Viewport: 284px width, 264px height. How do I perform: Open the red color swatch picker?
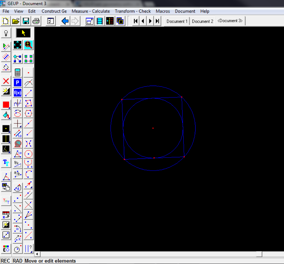6,105
